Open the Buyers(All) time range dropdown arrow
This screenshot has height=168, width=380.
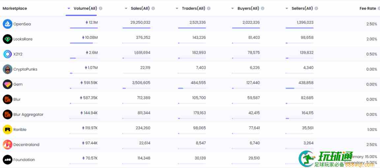coord(233,9)
